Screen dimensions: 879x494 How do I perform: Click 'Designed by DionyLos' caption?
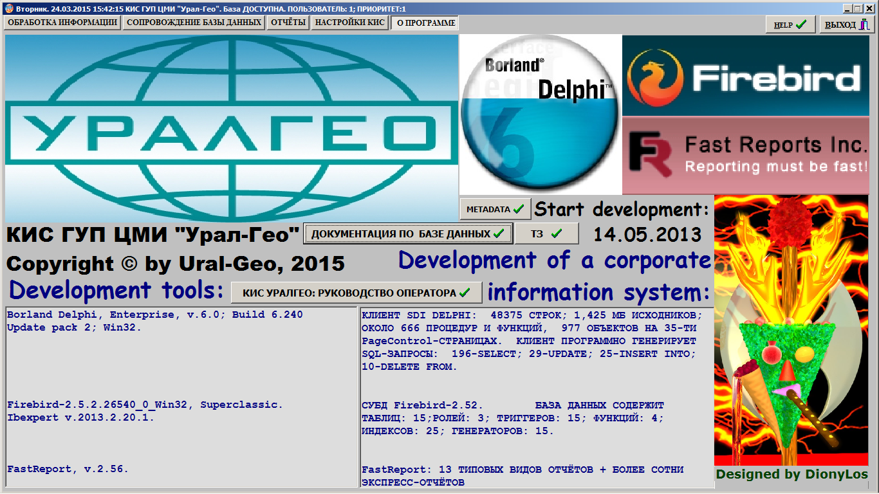[x=792, y=475]
